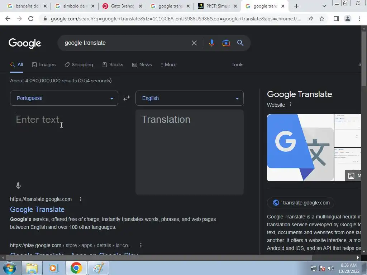Swap languages with the double-arrow icon

point(127,98)
